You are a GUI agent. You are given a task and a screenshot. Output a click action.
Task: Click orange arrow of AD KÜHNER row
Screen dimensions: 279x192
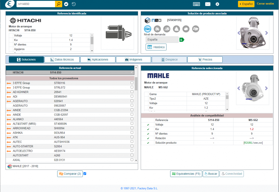(x=9, y=92)
